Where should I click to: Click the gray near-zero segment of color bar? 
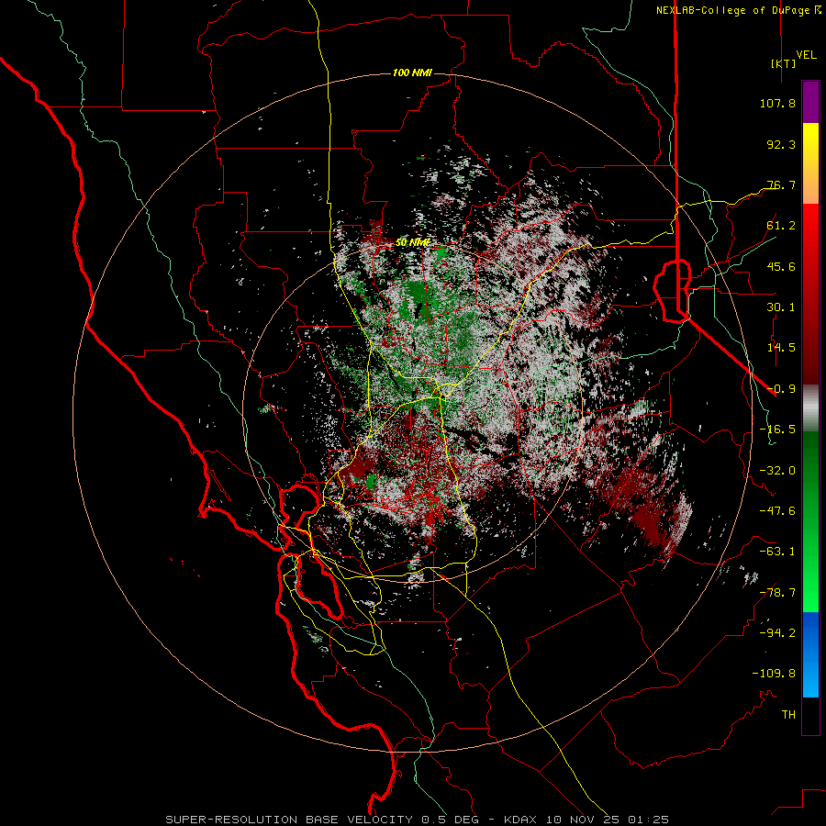[810, 407]
